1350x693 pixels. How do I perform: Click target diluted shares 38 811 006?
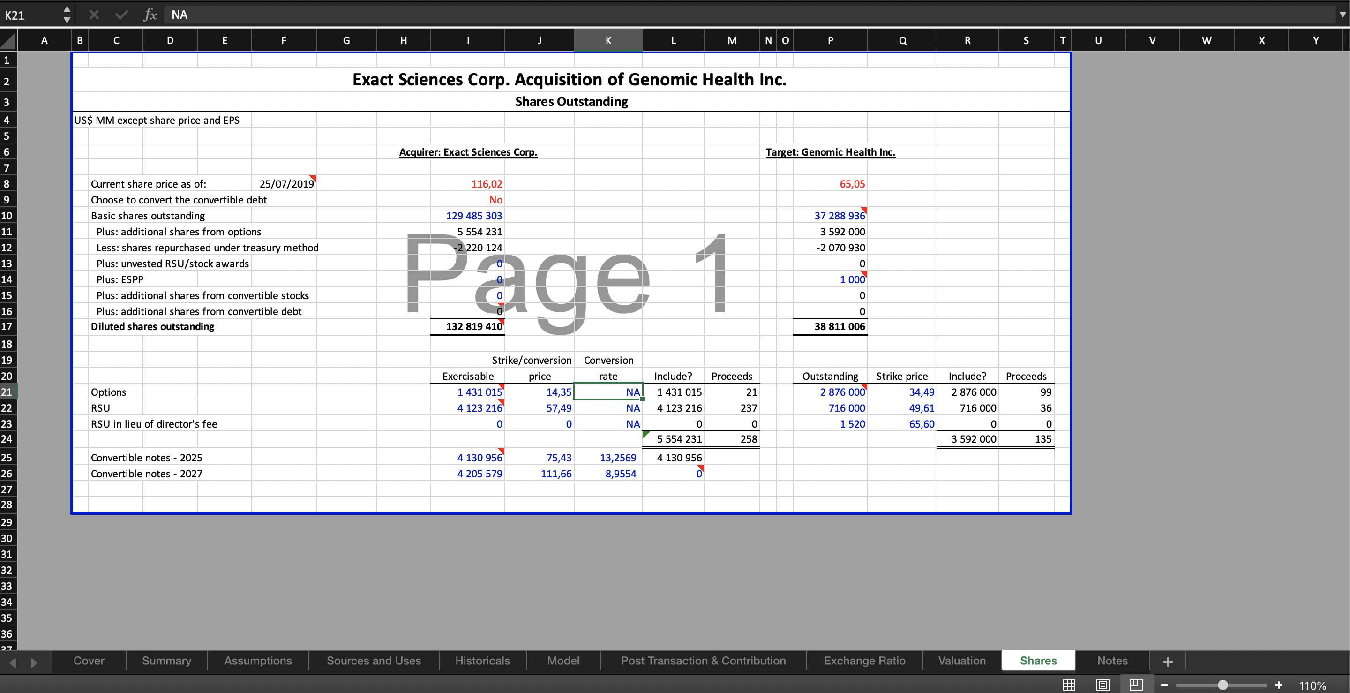point(830,327)
